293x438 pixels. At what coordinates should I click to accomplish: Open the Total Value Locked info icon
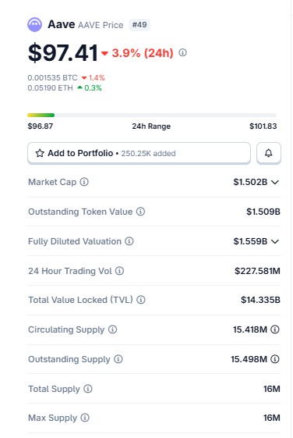141,300
